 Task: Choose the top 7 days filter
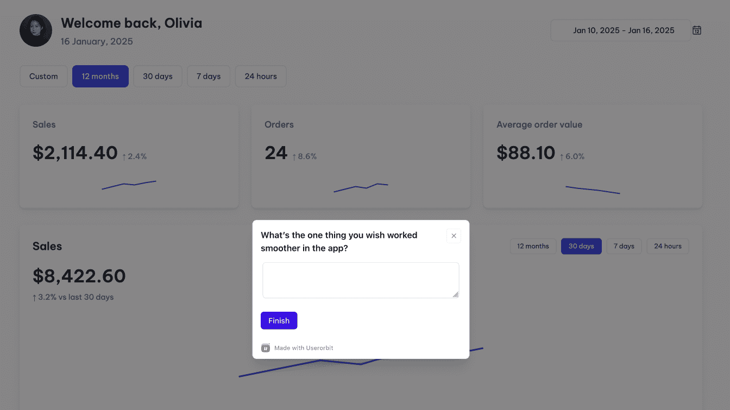(209, 77)
